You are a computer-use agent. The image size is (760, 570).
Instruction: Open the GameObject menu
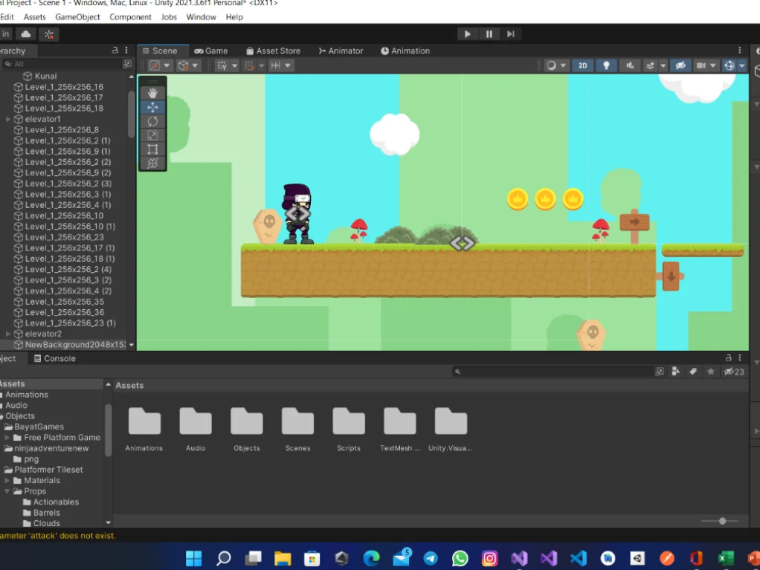(x=77, y=16)
